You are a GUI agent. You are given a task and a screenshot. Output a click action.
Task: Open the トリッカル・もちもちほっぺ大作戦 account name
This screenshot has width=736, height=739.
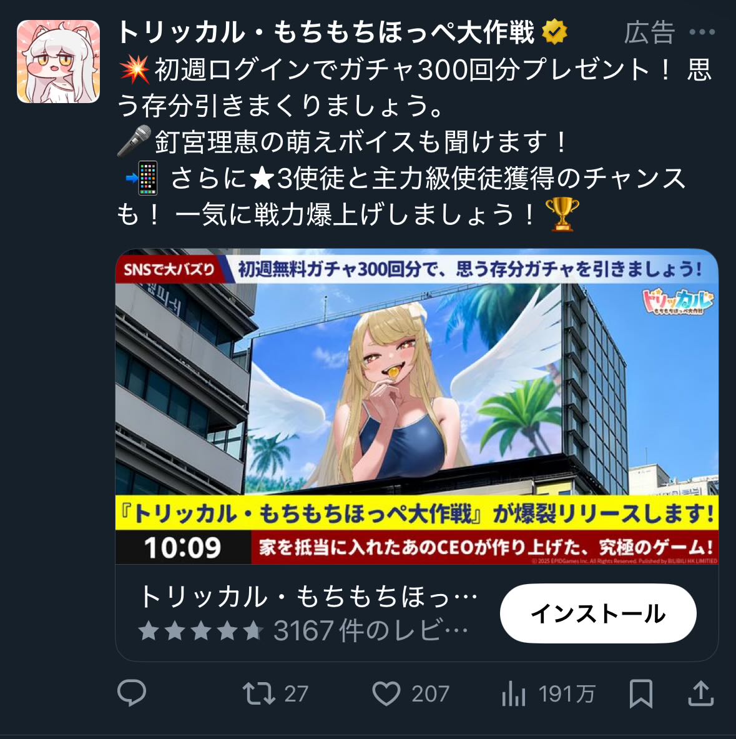(325, 32)
